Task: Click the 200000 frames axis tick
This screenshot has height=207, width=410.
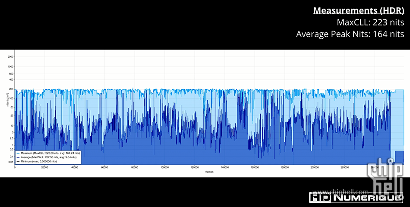Action: click(314, 168)
